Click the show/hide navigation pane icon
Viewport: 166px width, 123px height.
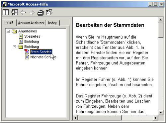pyautogui.click(x=15, y=12)
